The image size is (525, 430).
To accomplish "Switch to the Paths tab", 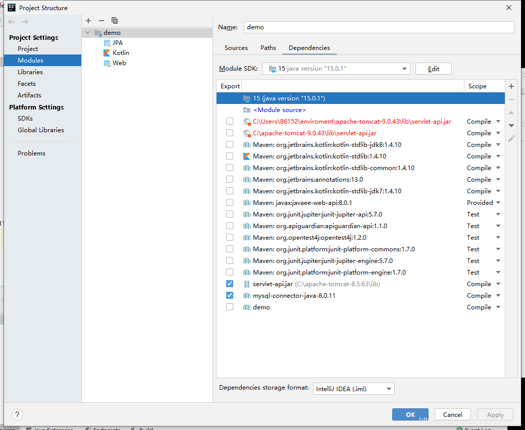I will (268, 48).
